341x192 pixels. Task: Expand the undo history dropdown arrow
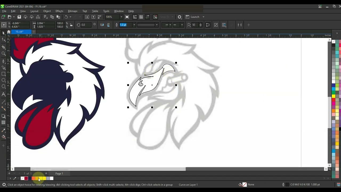(x=70, y=17)
